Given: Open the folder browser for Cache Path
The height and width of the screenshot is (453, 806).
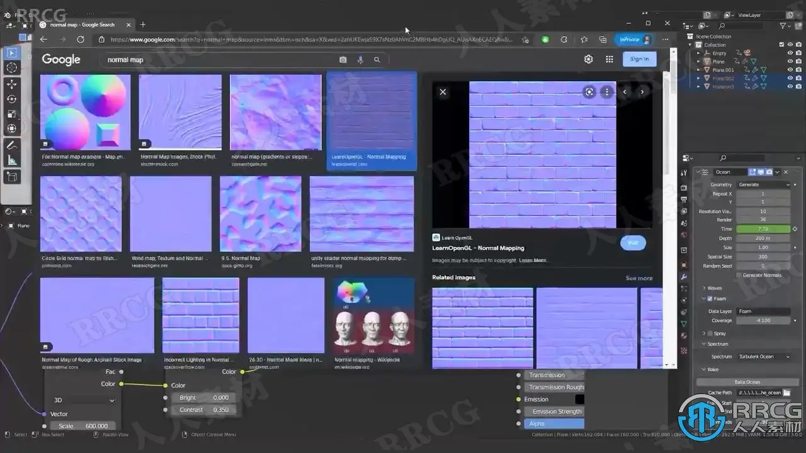Looking at the screenshot, I should pyautogui.click(x=786, y=393).
